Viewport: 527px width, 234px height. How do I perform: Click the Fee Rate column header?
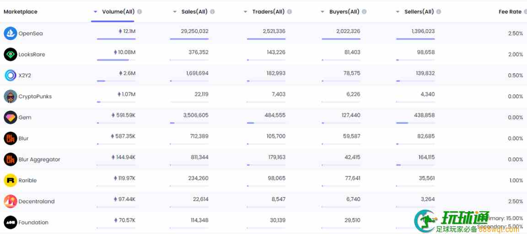[510, 12]
